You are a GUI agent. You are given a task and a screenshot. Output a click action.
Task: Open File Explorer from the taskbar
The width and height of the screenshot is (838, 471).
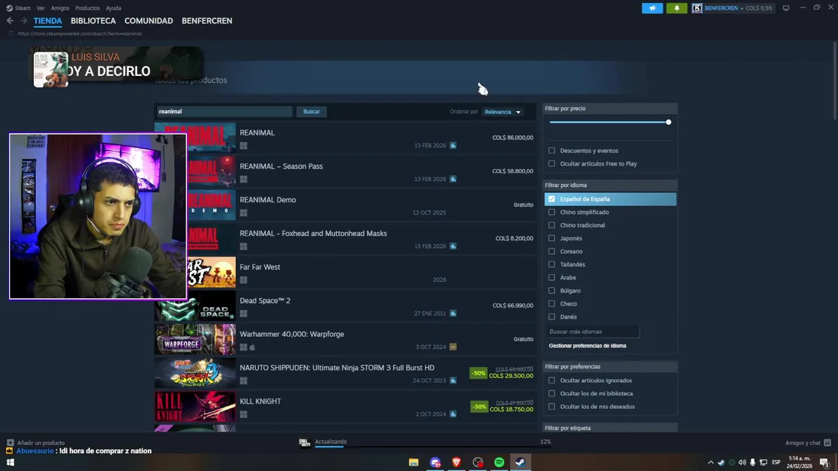coord(414,462)
